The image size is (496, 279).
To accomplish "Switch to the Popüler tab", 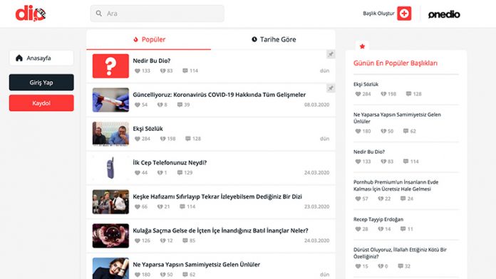I will coord(149,39).
